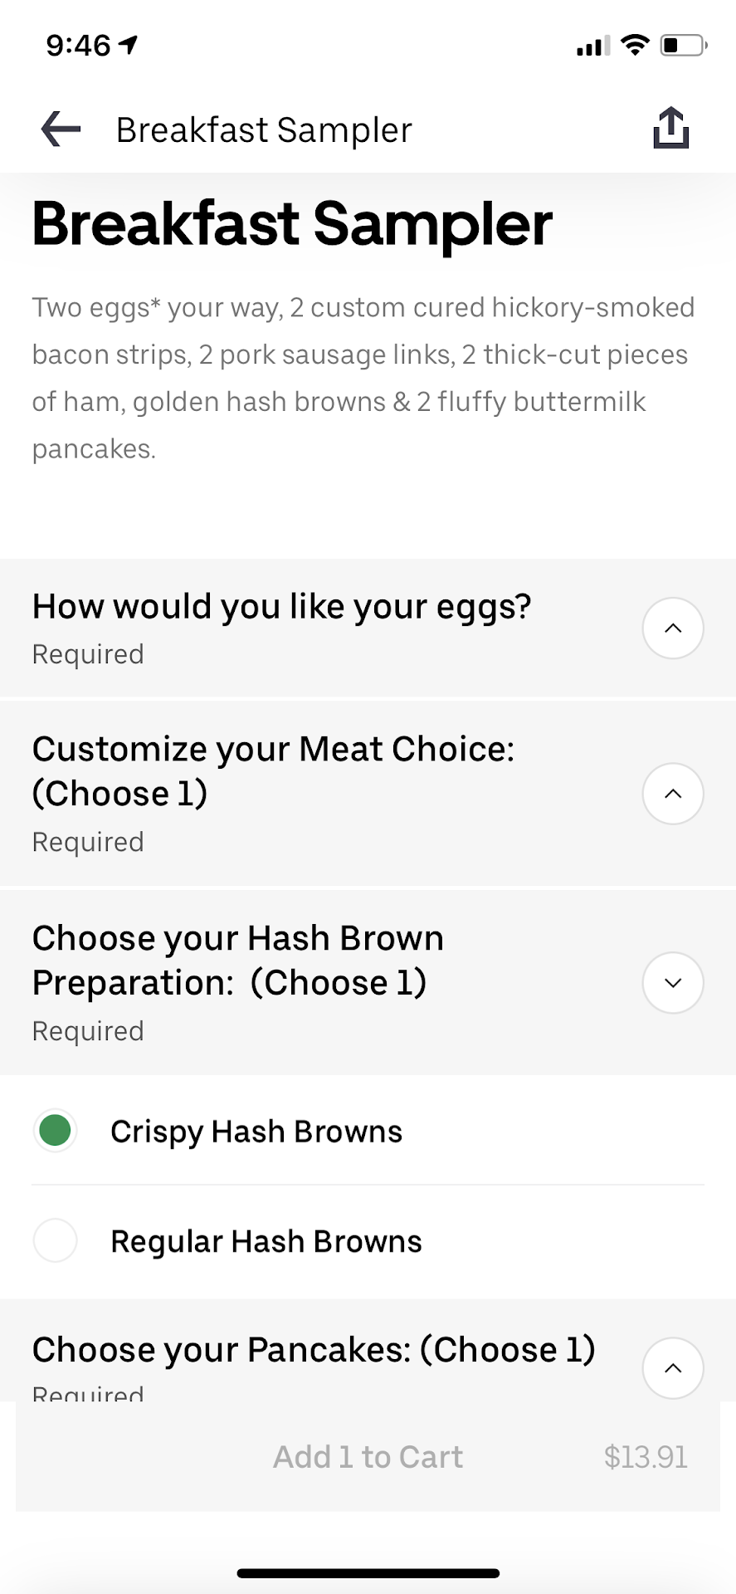Viewport: 736px width, 1594px height.
Task: Tap the "How would you like your eggs?" heading
Action: tap(281, 607)
